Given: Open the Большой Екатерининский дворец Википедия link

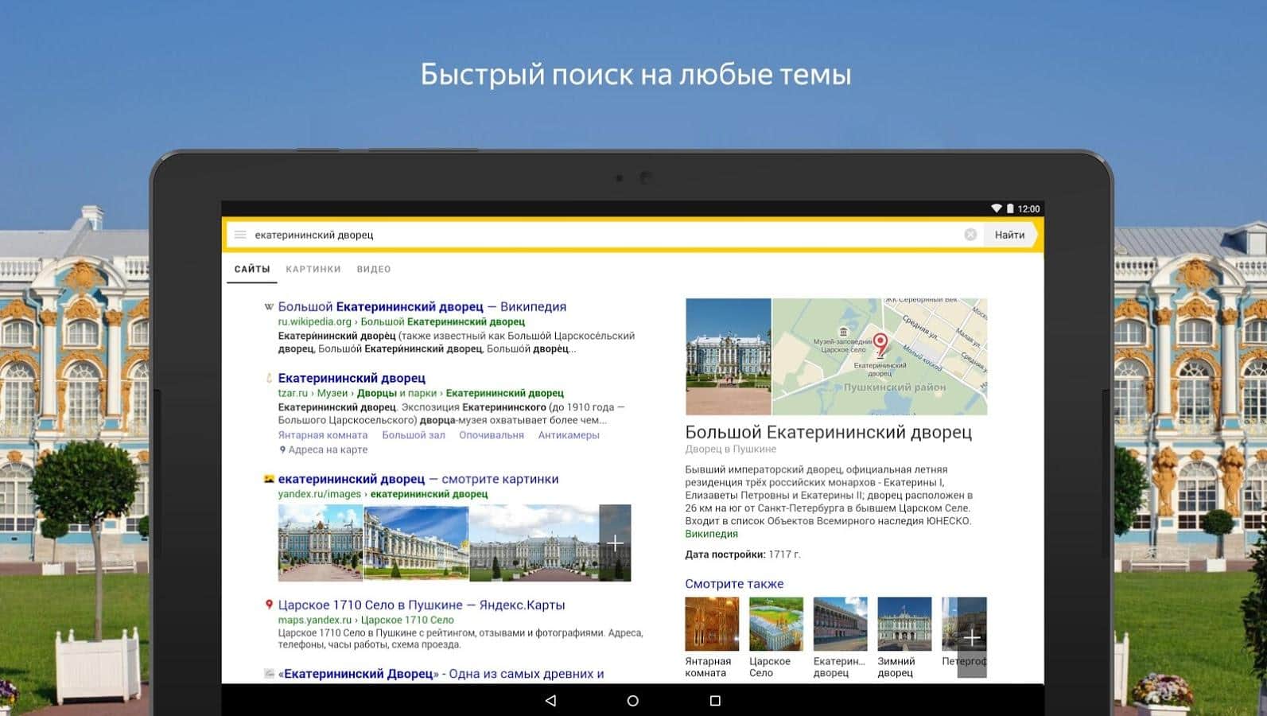Looking at the screenshot, I should tap(422, 307).
